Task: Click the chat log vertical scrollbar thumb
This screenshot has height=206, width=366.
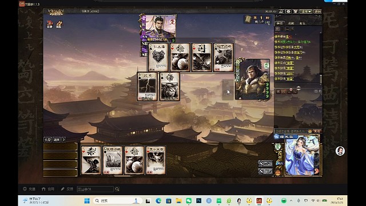Action: coord(321,79)
